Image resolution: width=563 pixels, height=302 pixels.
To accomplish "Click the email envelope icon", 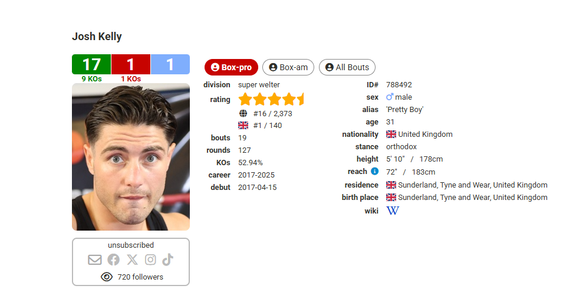I will tap(94, 260).
